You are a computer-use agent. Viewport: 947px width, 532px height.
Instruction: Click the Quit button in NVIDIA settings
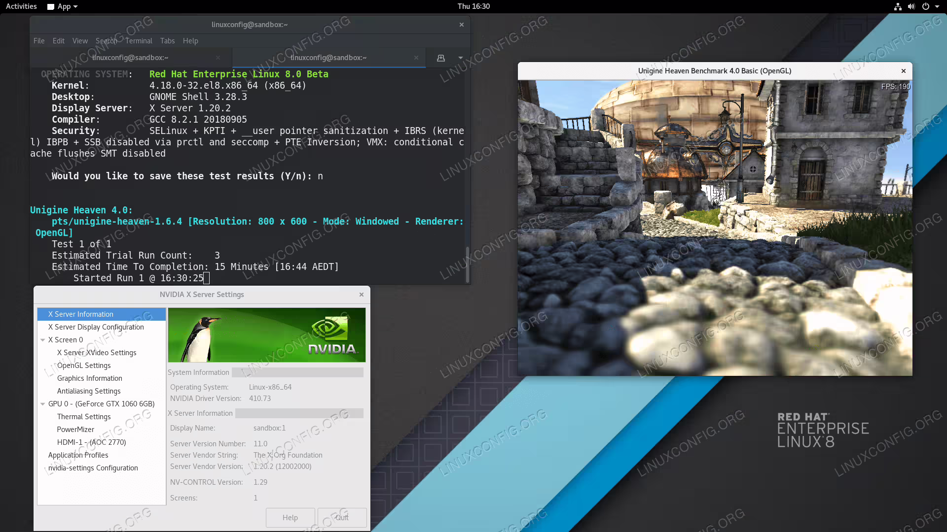point(342,518)
